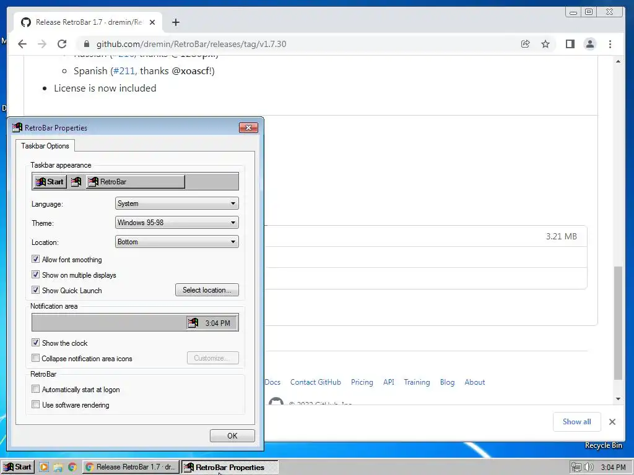This screenshot has width=634, height=475.
Task: Open Chrome's three-dot menu
Action: 610,44
